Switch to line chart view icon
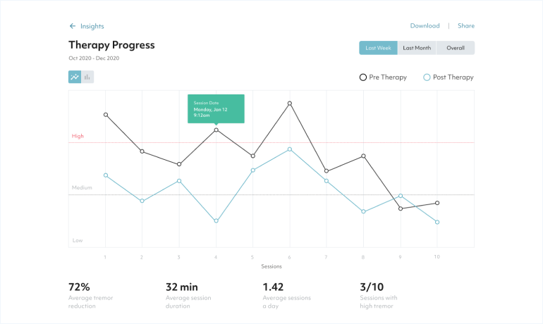The image size is (543, 324). pos(75,77)
